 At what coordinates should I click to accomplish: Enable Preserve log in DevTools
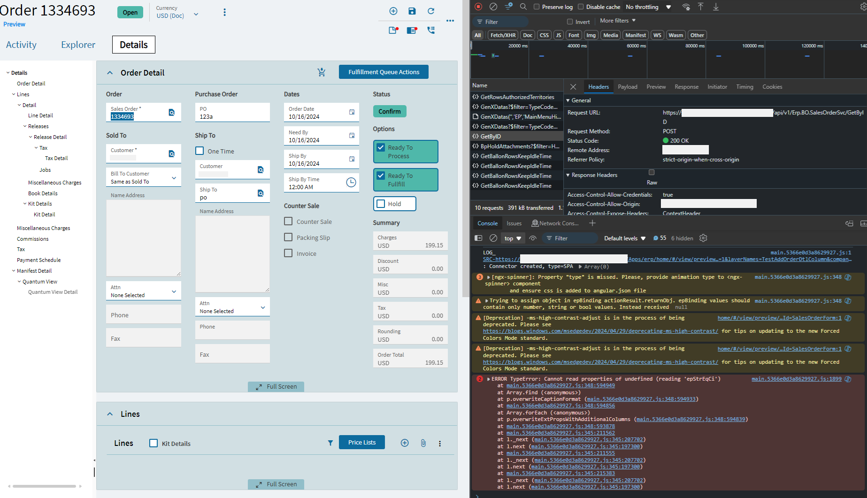[537, 7]
